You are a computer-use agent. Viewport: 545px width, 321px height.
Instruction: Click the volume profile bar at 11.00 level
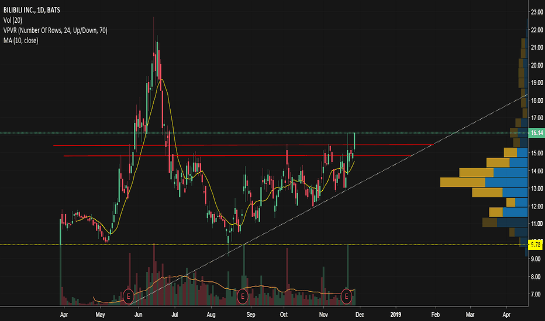505,222
